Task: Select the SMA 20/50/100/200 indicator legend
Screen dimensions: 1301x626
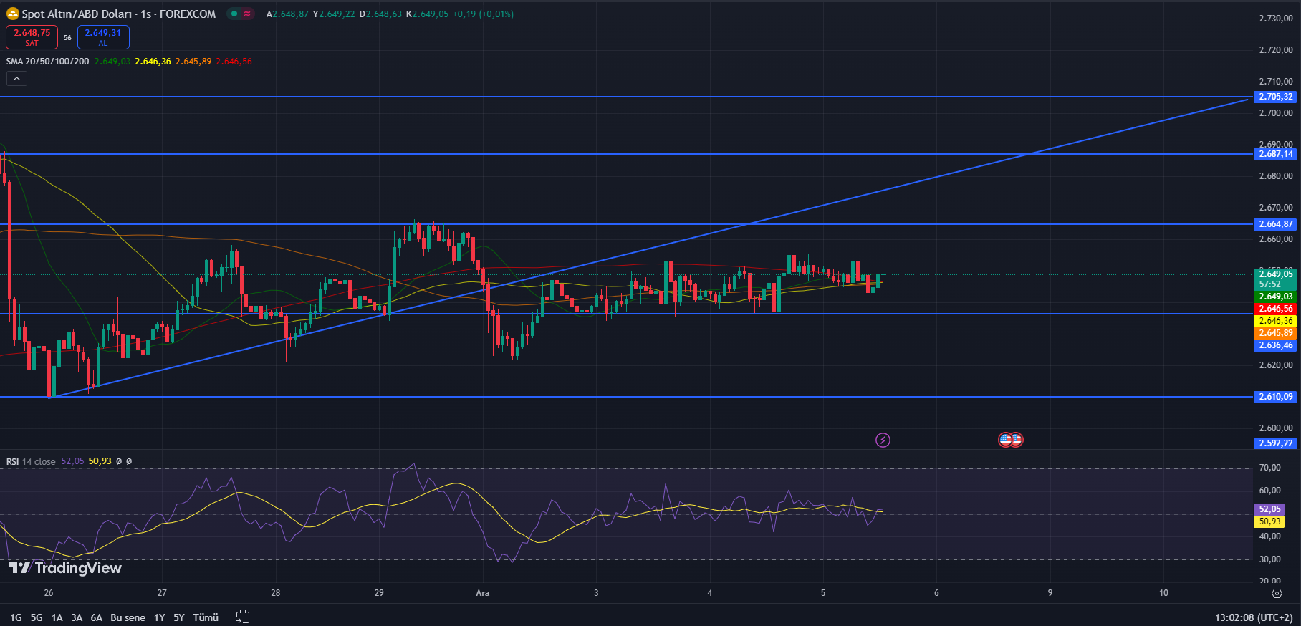Action: pos(48,62)
